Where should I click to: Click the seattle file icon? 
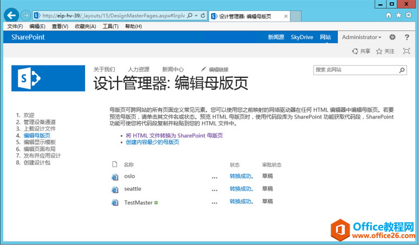[115, 189]
